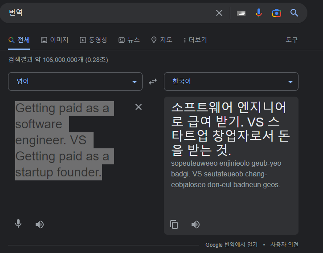
Task: Open the 지도 tab
Action: [162, 40]
